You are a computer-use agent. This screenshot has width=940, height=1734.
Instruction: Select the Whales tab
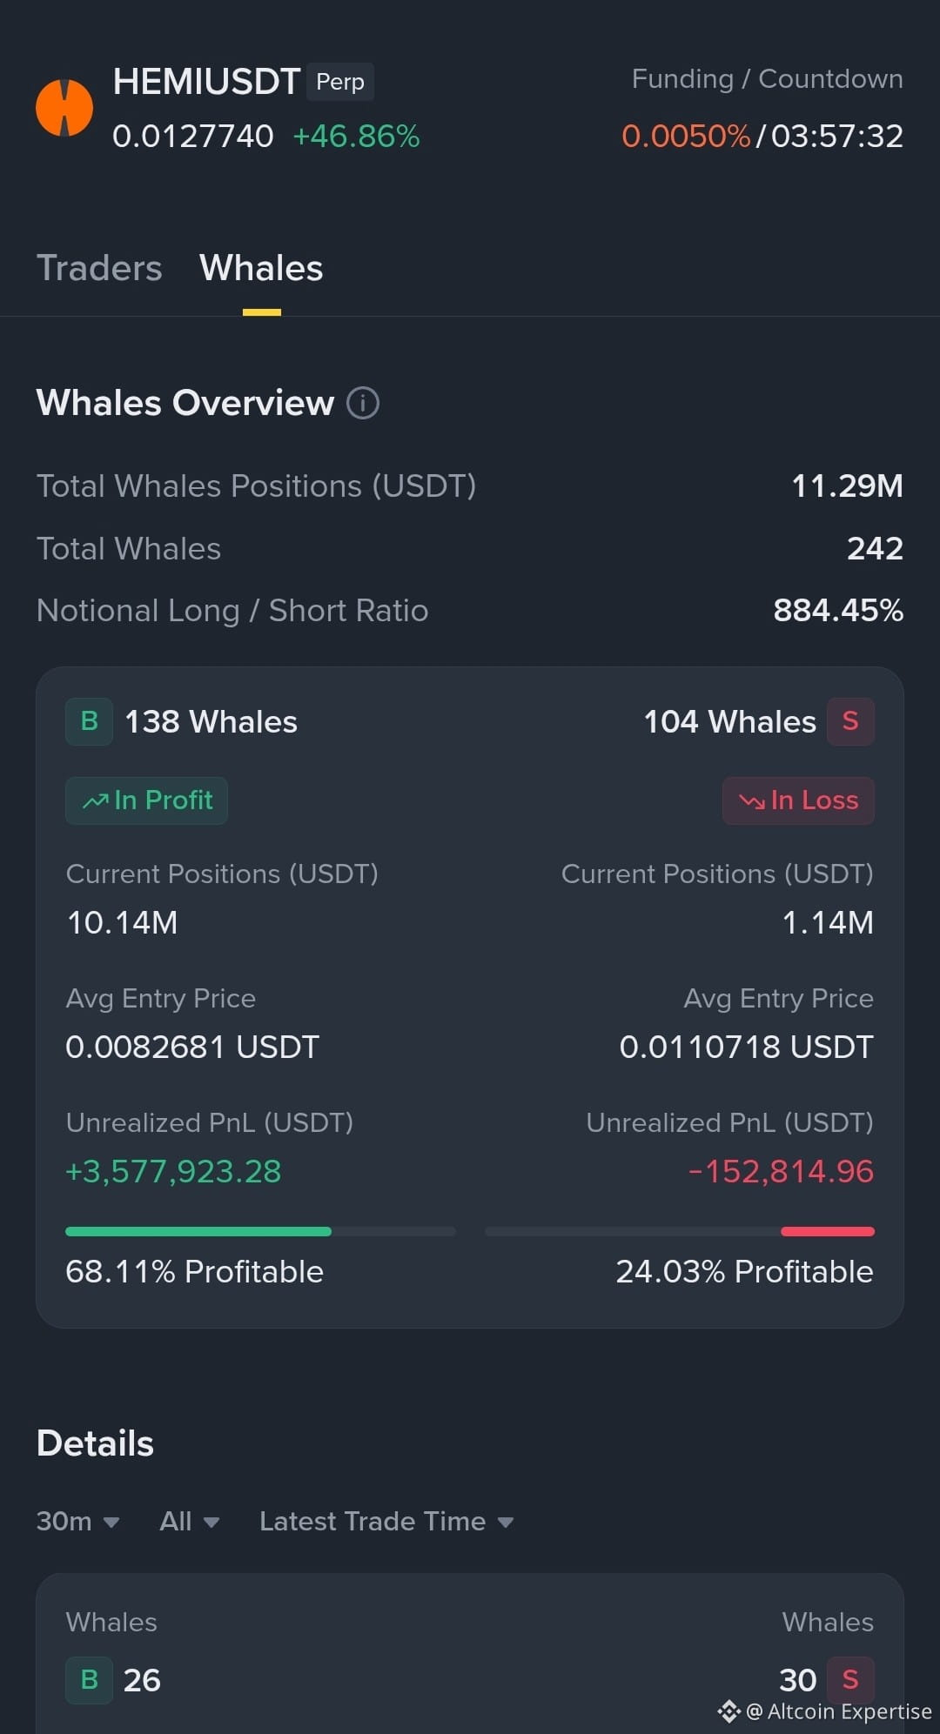point(261,268)
